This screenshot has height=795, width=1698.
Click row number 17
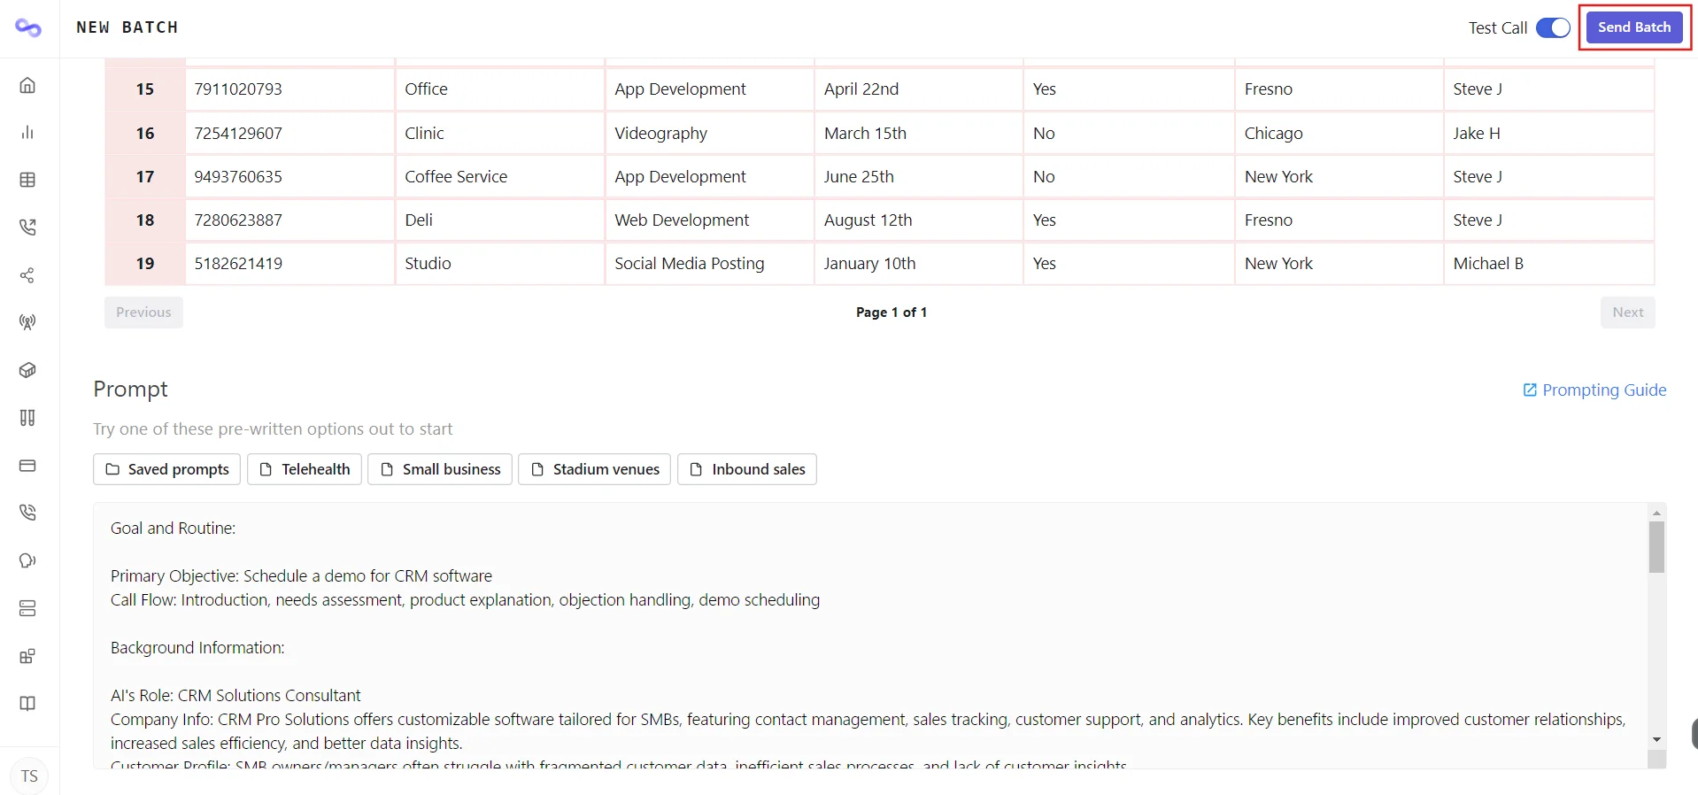point(145,176)
